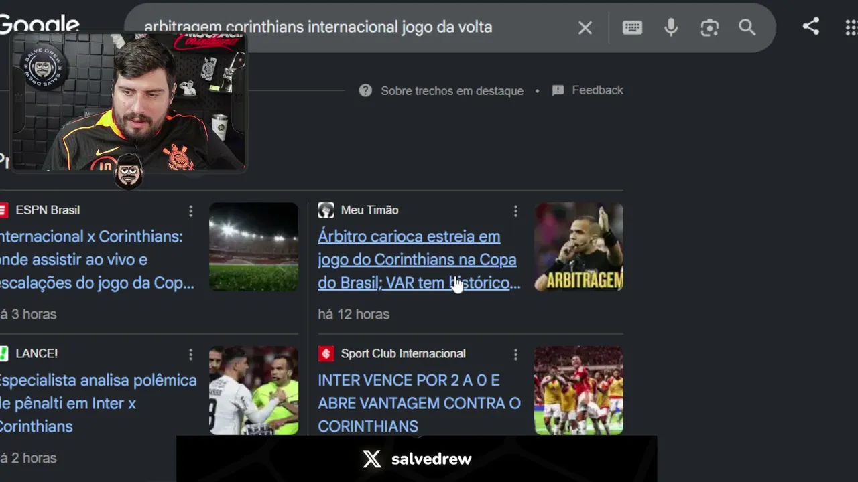Open 'Árbitro carioca estreia' Meu Timão article

pos(419,260)
